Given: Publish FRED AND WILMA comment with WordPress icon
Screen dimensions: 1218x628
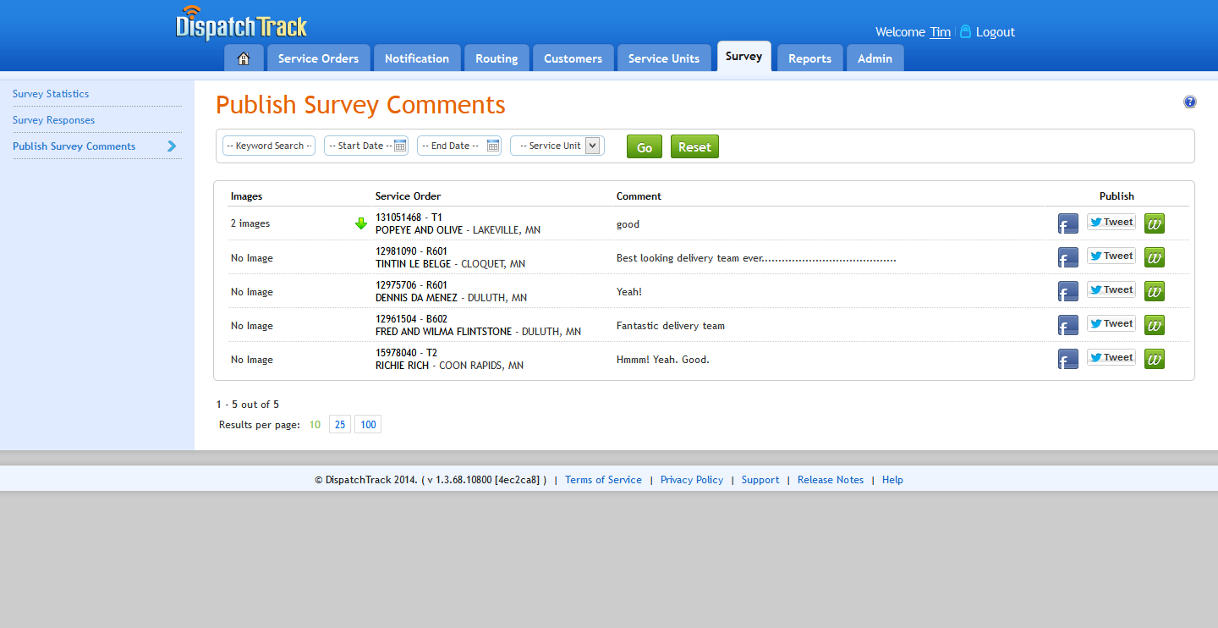Looking at the screenshot, I should [x=1154, y=324].
